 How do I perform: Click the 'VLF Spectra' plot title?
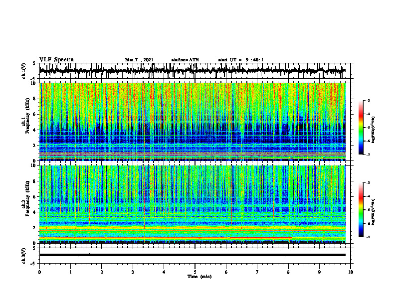click(x=56, y=60)
